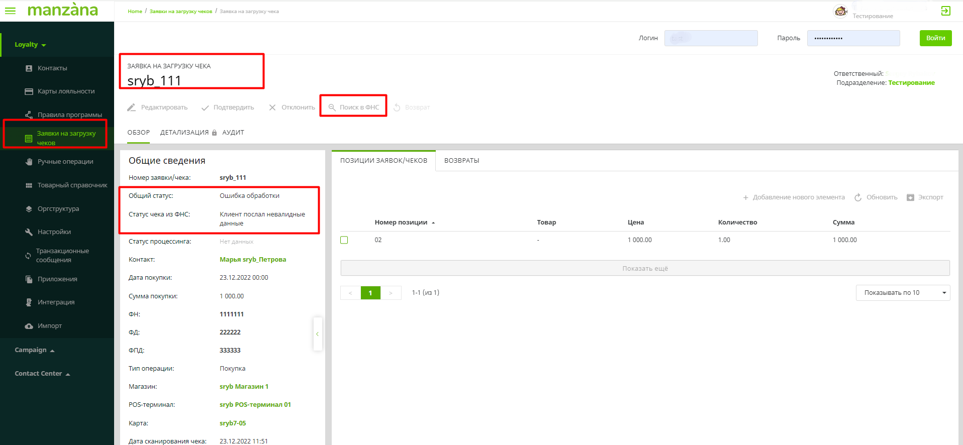The image size is (963, 445).
Task: Click the Confirm (Подтвердить) checkmark icon
Action: tap(205, 107)
